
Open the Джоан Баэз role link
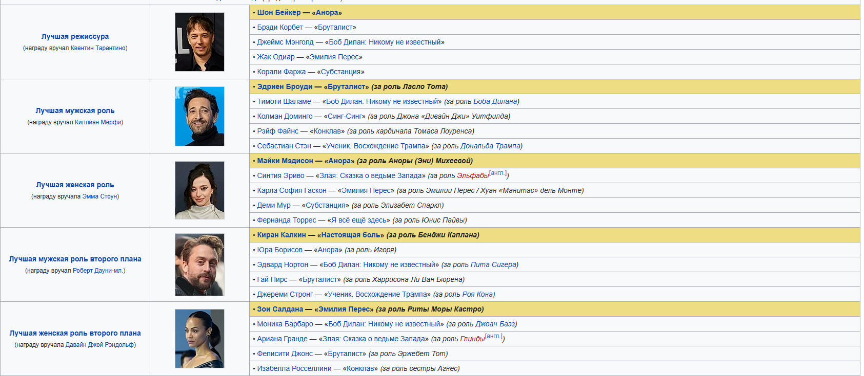[495, 324]
